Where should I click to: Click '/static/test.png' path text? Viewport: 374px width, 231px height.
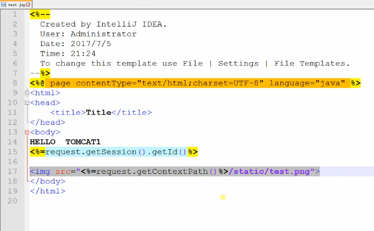[269, 171]
